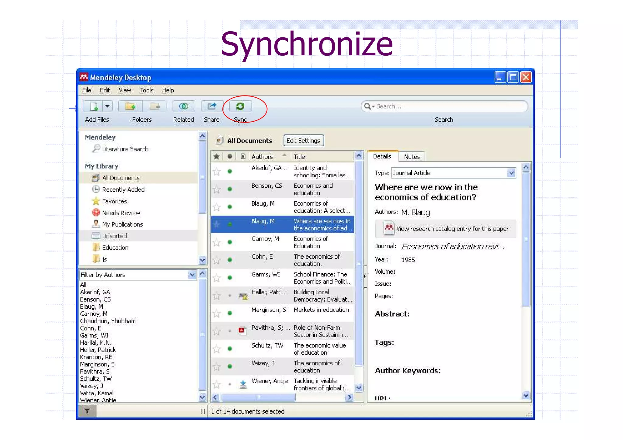Toggle favorite star for Akerlof, GA row
The height and width of the screenshot is (440, 623).
[x=217, y=172]
